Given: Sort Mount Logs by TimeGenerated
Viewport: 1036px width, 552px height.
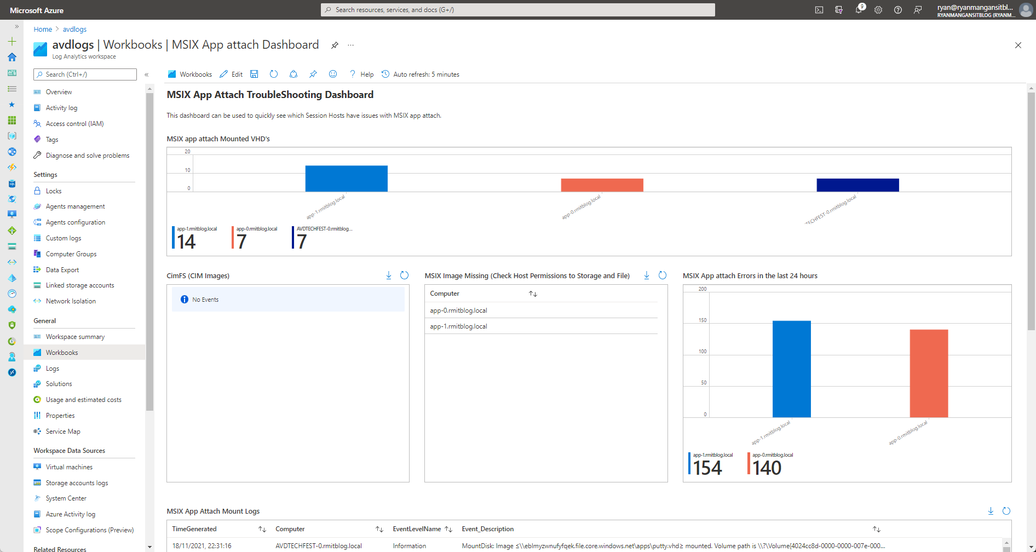Looking at the screenshot, I should point(262,529).
